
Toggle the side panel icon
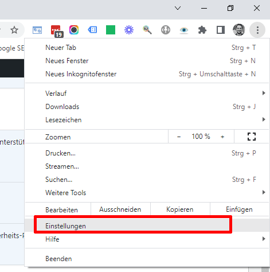[220, 30]
